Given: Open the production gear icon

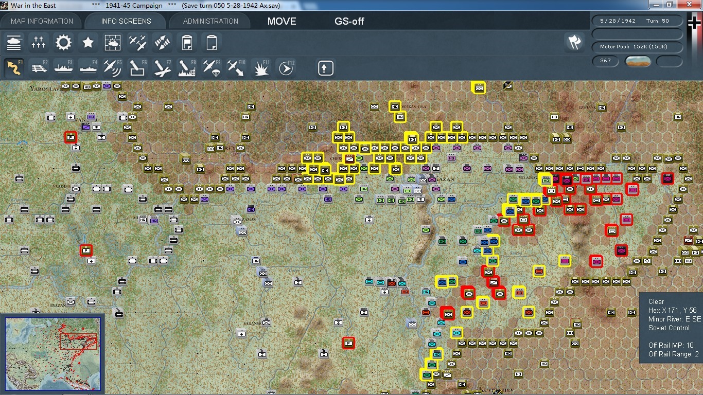Looking at the screenshot, I should pyautogui.click(x=63, y=43).
